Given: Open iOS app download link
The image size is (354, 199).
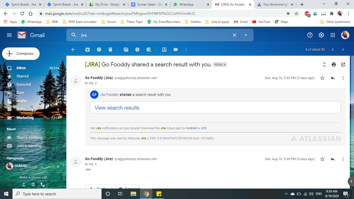Looking at the screenshot, I should (x=204, y=128).
